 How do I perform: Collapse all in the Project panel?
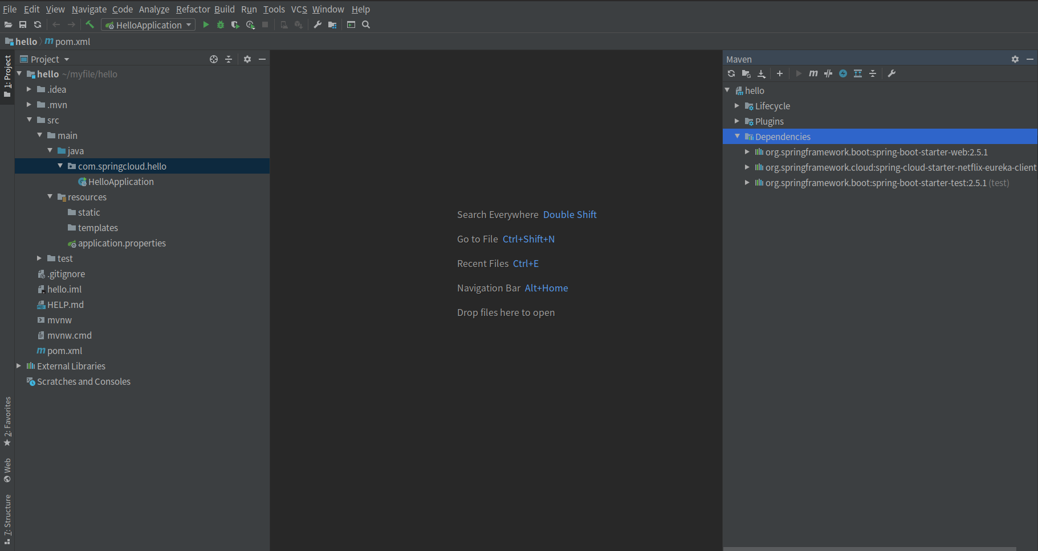point(229,59)
